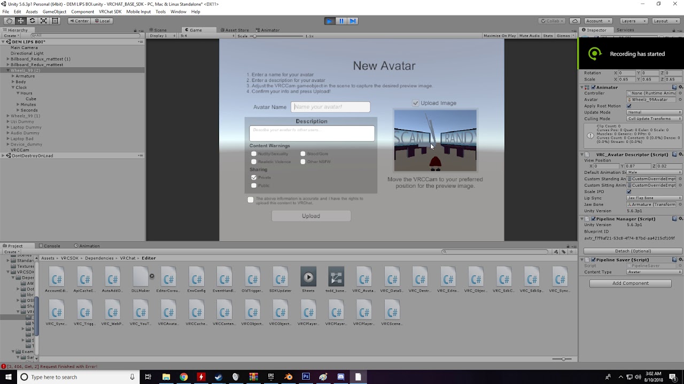Screen dimensions: 684x384
Task: Toggle Maximize On Play
Action: [x=500, y=36]
